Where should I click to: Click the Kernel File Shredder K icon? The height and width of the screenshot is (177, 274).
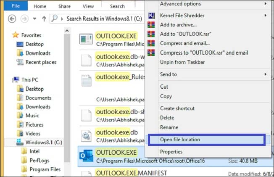[151, 16]
